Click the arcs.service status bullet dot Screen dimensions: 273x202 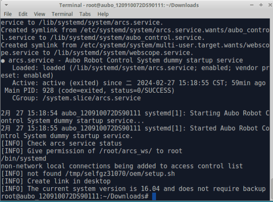tap(3, 61)
